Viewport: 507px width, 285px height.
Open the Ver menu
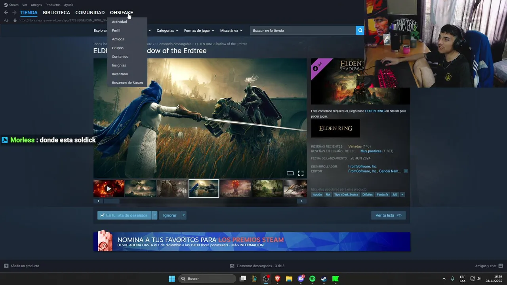click(25, 5)
